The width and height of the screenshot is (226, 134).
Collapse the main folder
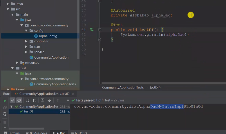tap(12, 15)
